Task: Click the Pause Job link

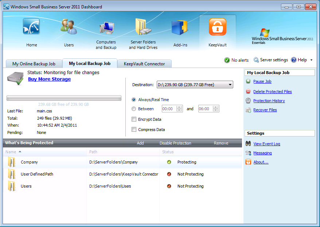Action: pos(262,81)
